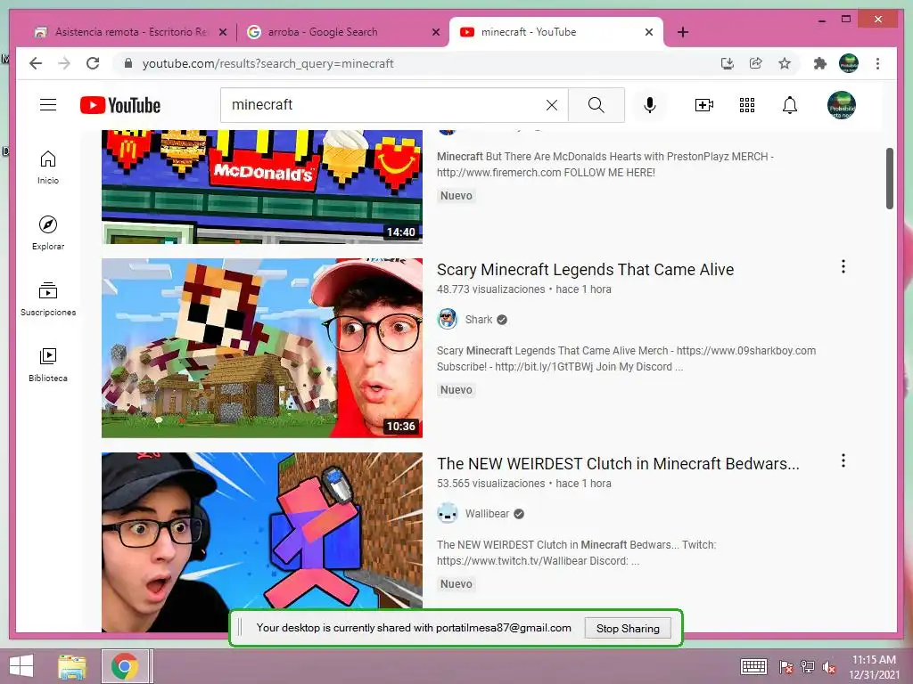Click the magnifier search button
Image resolution: width=913 pixels, height=684 pixels.
pos(596,105)
